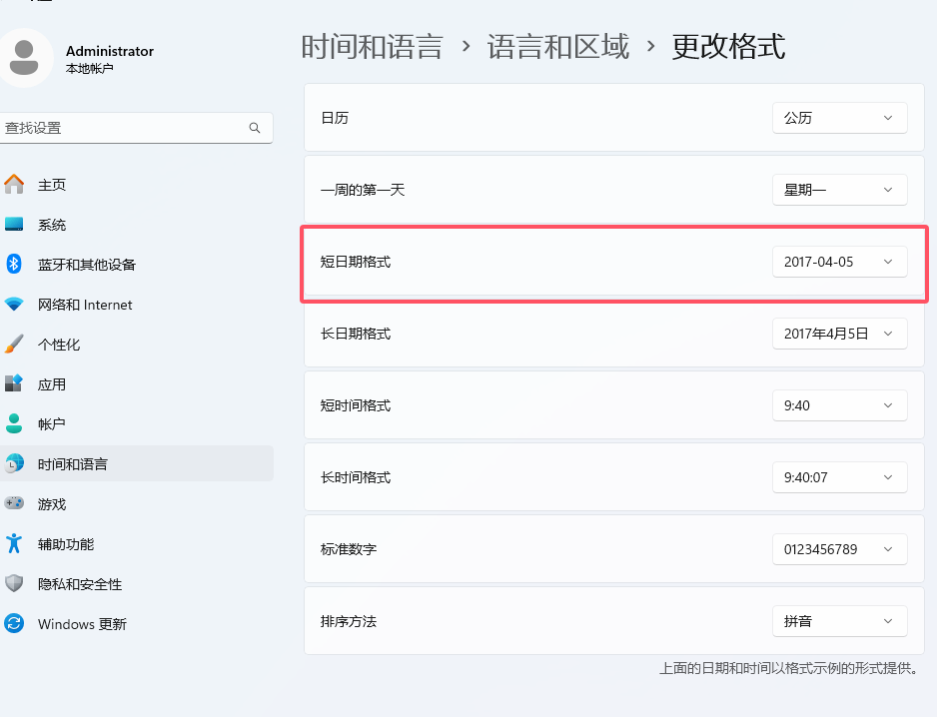Viewport: 937px width, 717px height.
Task: Open the 排序方法 dropdown
Action: [839, 620]
